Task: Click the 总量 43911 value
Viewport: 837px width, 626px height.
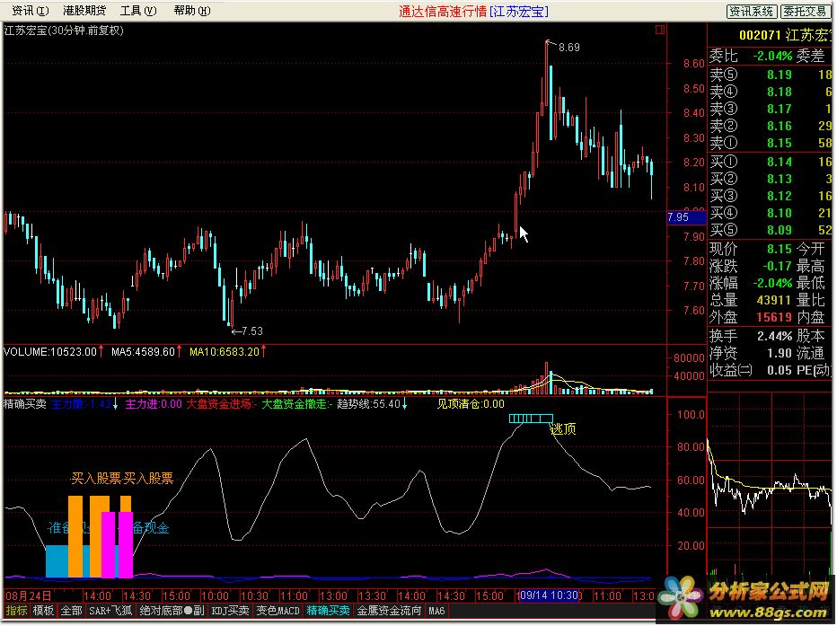Action: pyautogui.click(x=774, y=300)
